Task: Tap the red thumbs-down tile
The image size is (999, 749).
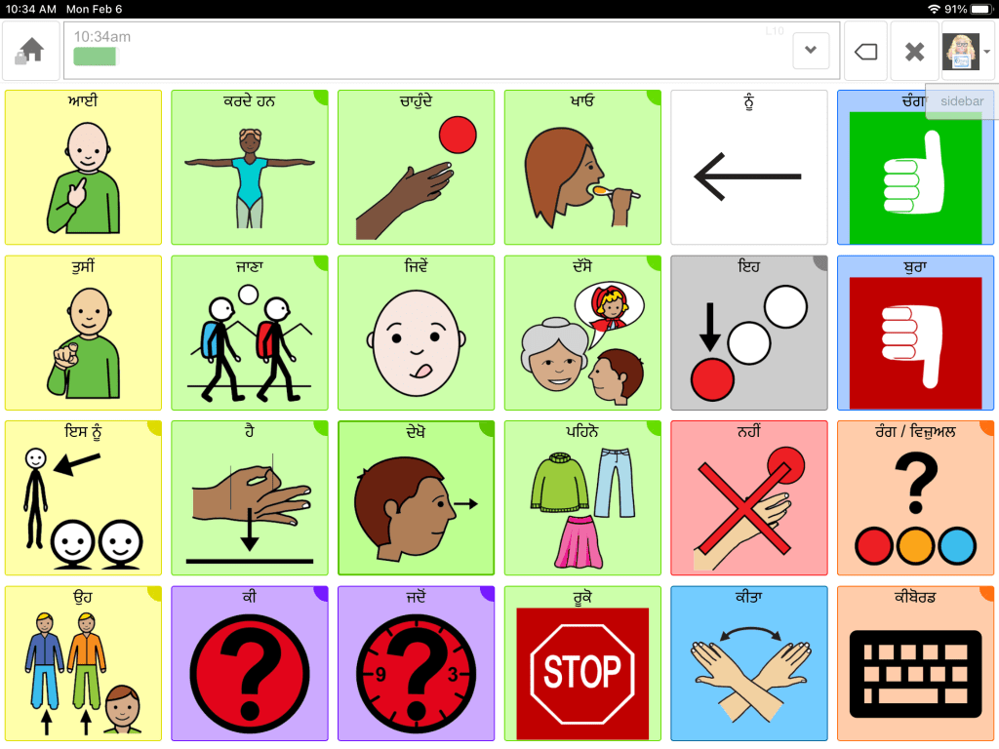Action: click(x=915, y=334)
